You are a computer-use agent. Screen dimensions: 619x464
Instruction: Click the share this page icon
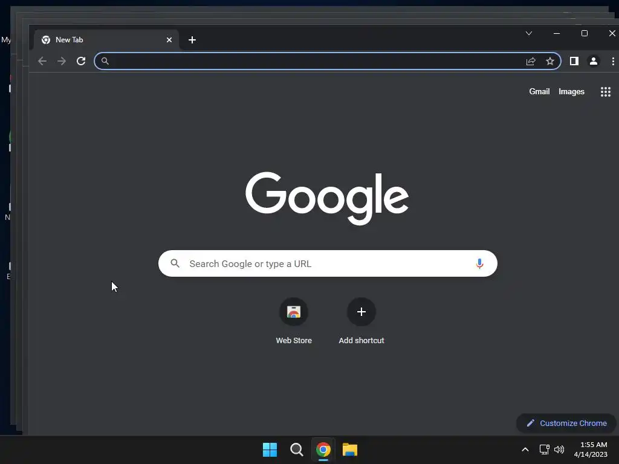point(531,61)
